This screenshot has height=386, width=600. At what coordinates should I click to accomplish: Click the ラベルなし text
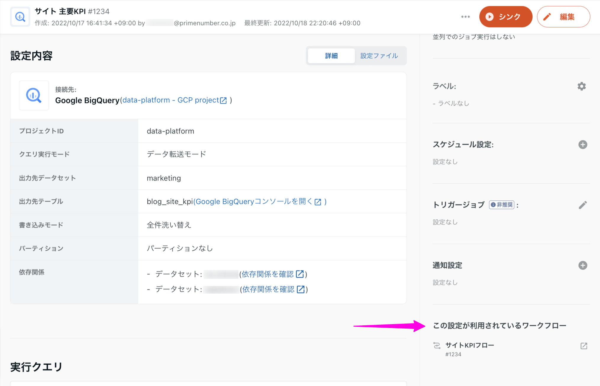tap(453, 103)
